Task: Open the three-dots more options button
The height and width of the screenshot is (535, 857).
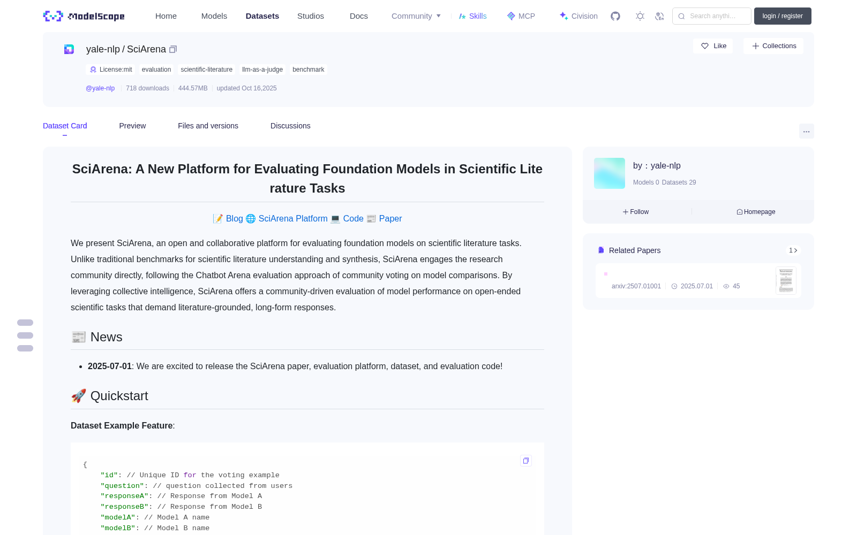Action: [x=807, y=131]
